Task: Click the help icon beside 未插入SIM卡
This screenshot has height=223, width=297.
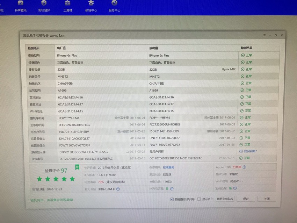Action: coord(118,189)
